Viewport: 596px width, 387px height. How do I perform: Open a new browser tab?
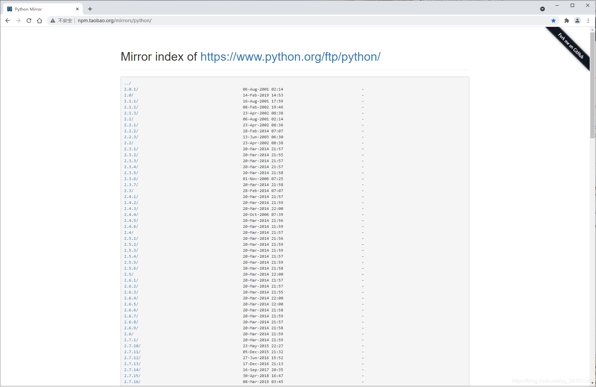point(90,9)
